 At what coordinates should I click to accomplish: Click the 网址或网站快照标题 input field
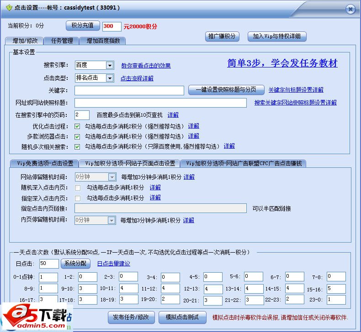coord(160,103)
